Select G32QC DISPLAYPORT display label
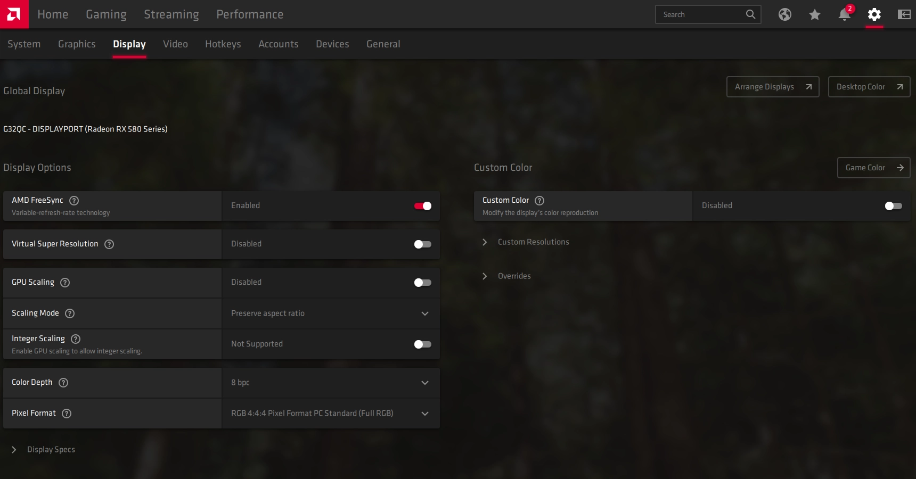 pos(85,129)
